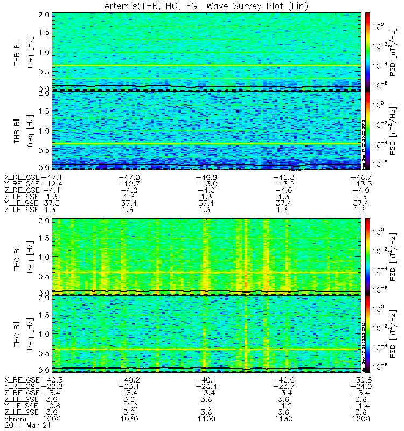Click the "X_RE_GSE" row label under THB panels
The height and width of the screenshot is (431, 404).
[22, 178]
